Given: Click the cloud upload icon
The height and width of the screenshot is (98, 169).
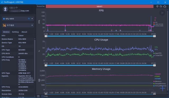Looking at the screenshot, I should click(165, 6).
